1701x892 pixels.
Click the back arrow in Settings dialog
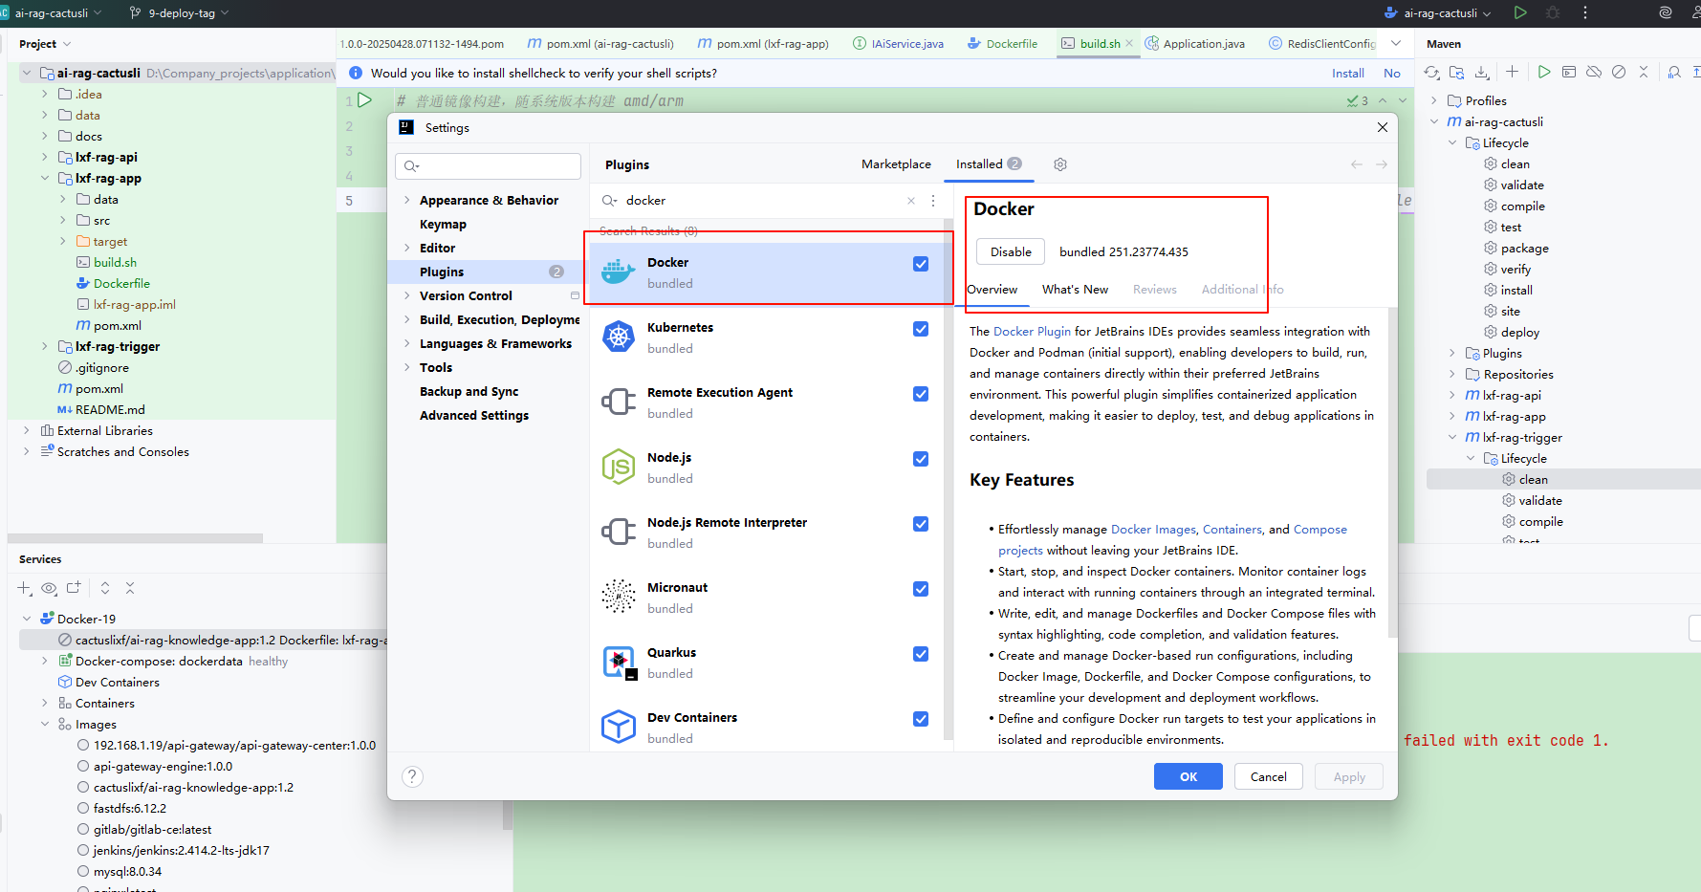click(1357, 164)
